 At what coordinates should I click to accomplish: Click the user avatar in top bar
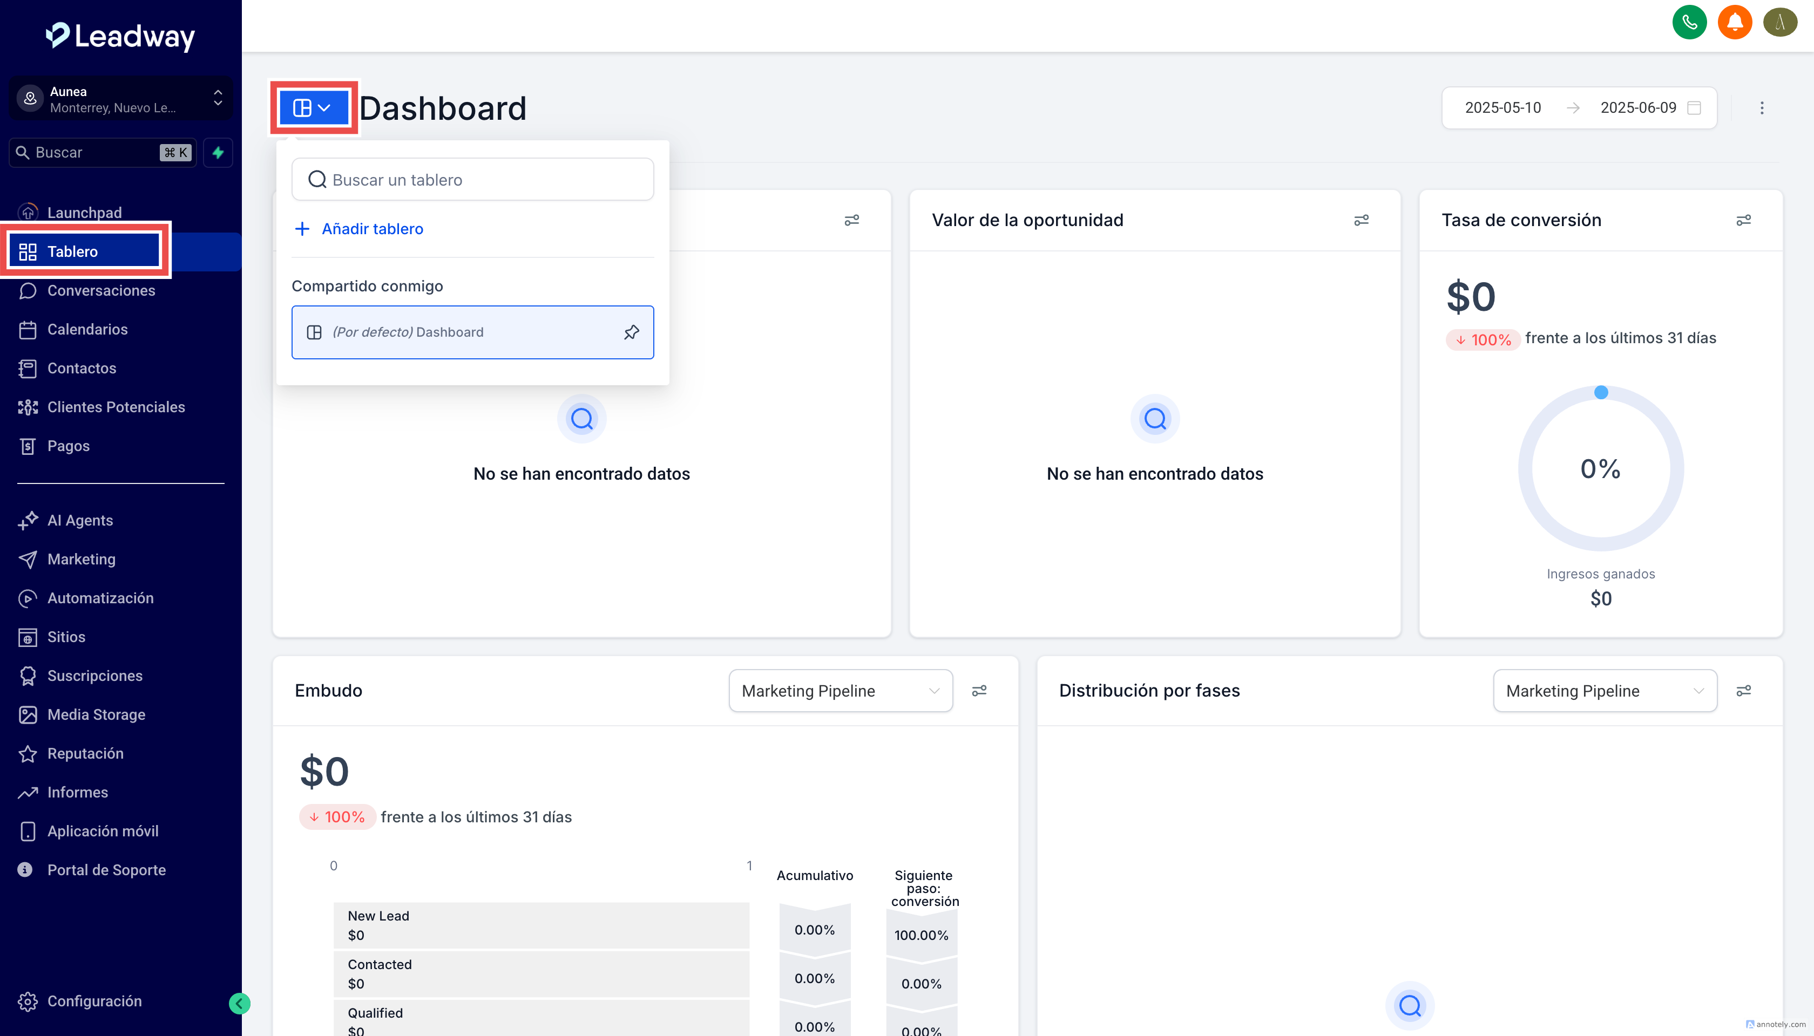(1780, 23)
